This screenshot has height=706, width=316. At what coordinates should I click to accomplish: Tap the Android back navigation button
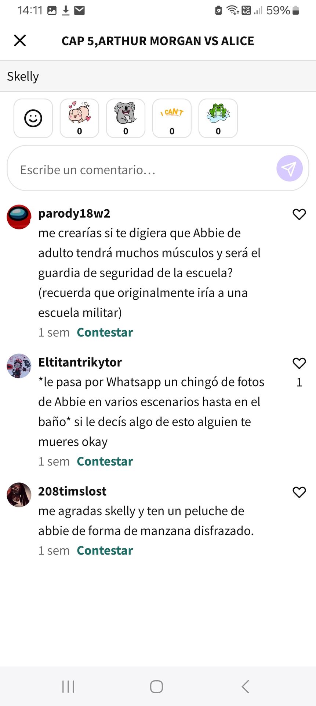click(245, 687)
